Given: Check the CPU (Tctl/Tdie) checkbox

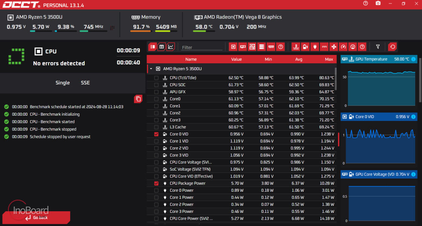Looking at the screenshot, I should [x=156, y=78].
